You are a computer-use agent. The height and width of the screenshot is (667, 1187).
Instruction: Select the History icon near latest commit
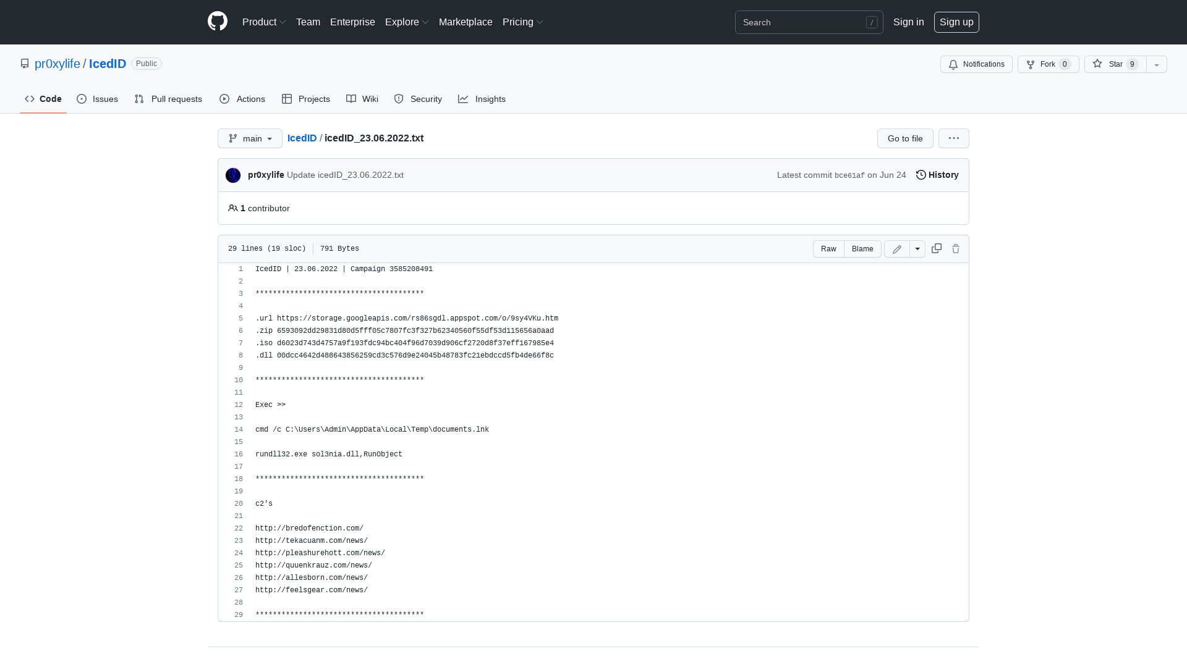coord(921,175)
